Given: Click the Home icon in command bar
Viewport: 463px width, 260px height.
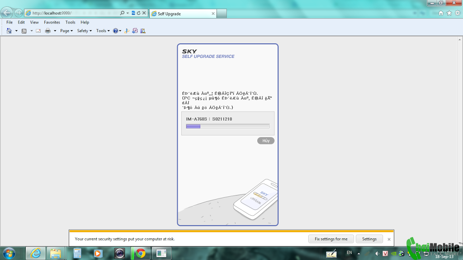Looking at the screenshot, I should pos(9,31).
